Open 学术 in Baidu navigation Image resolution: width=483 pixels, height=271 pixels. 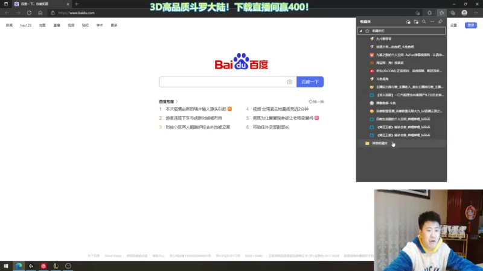click(x=100, y=25)
